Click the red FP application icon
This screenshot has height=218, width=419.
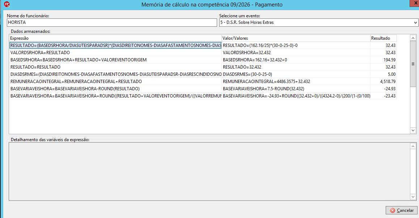point(7,4)
